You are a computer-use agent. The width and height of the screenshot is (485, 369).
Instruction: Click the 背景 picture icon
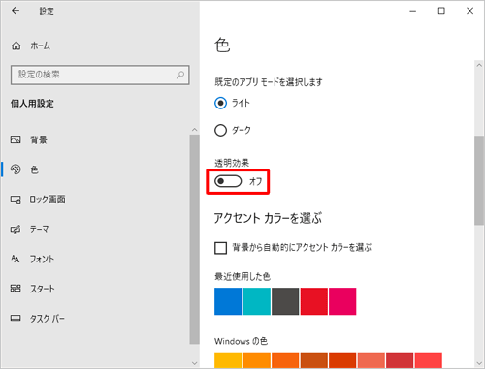point(16,139)
